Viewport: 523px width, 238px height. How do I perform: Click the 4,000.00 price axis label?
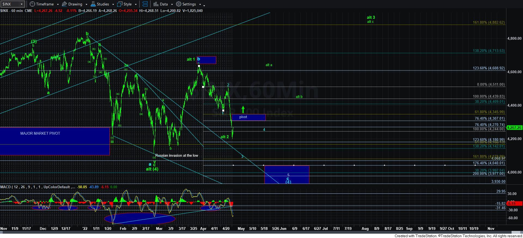point(514,172)
